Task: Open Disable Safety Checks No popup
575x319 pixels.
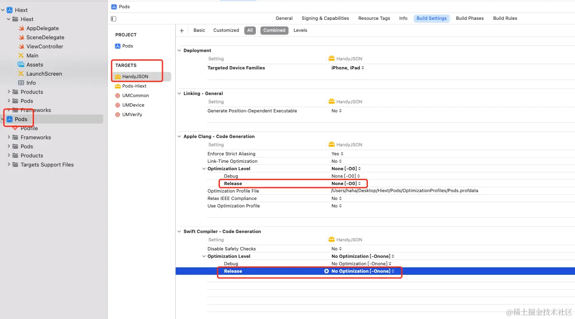Action: point(336,249)
